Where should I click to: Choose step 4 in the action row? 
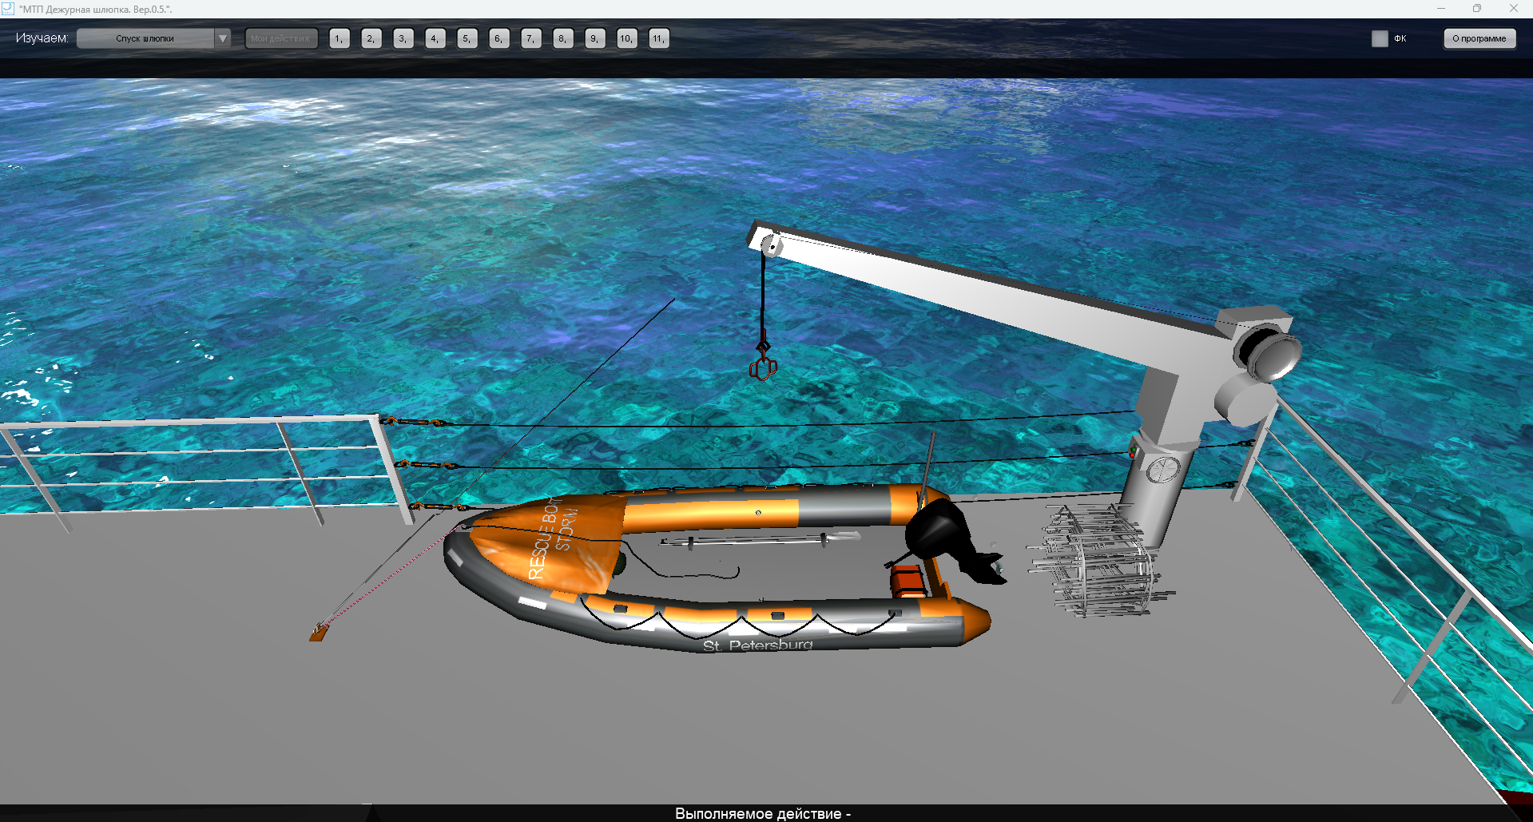tap(435, 38)
